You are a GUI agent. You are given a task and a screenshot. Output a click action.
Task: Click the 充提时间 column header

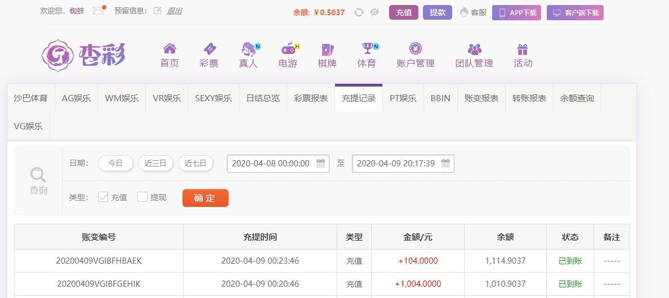click(x=260, y=237)
